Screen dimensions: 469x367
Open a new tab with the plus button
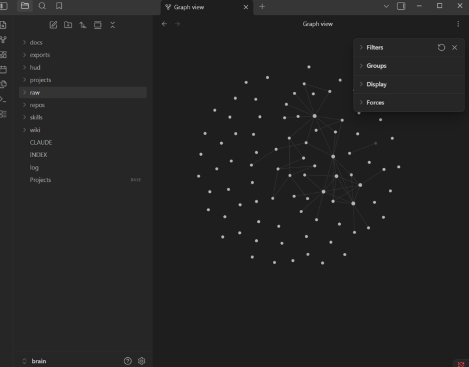point(262,7)
